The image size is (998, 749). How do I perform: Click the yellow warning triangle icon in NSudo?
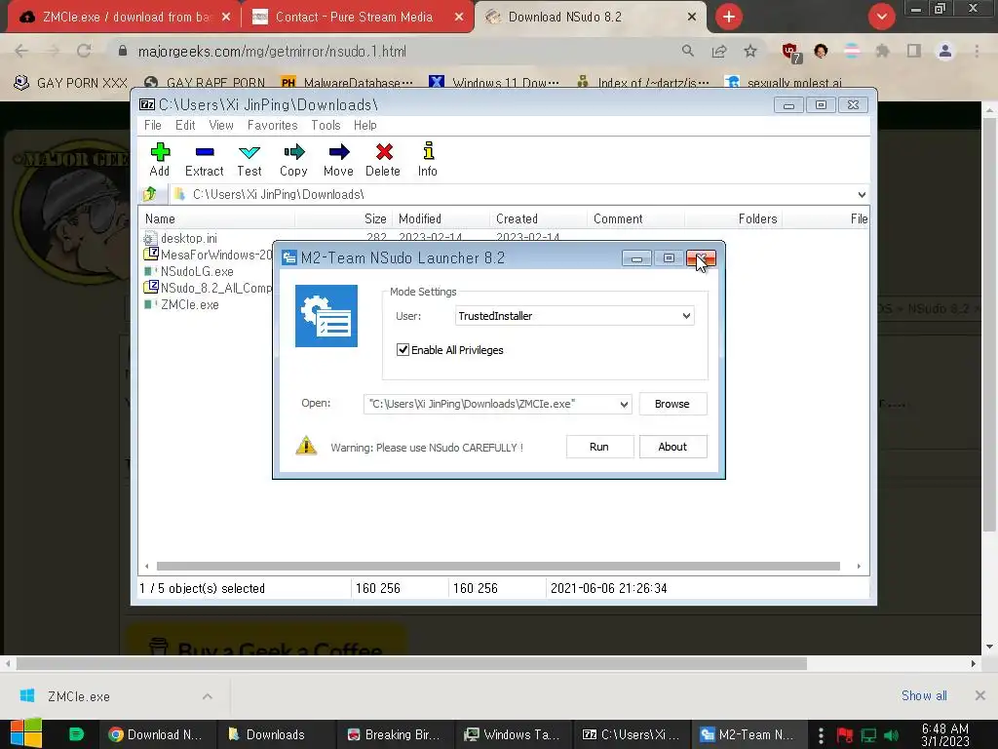(306, 445)
